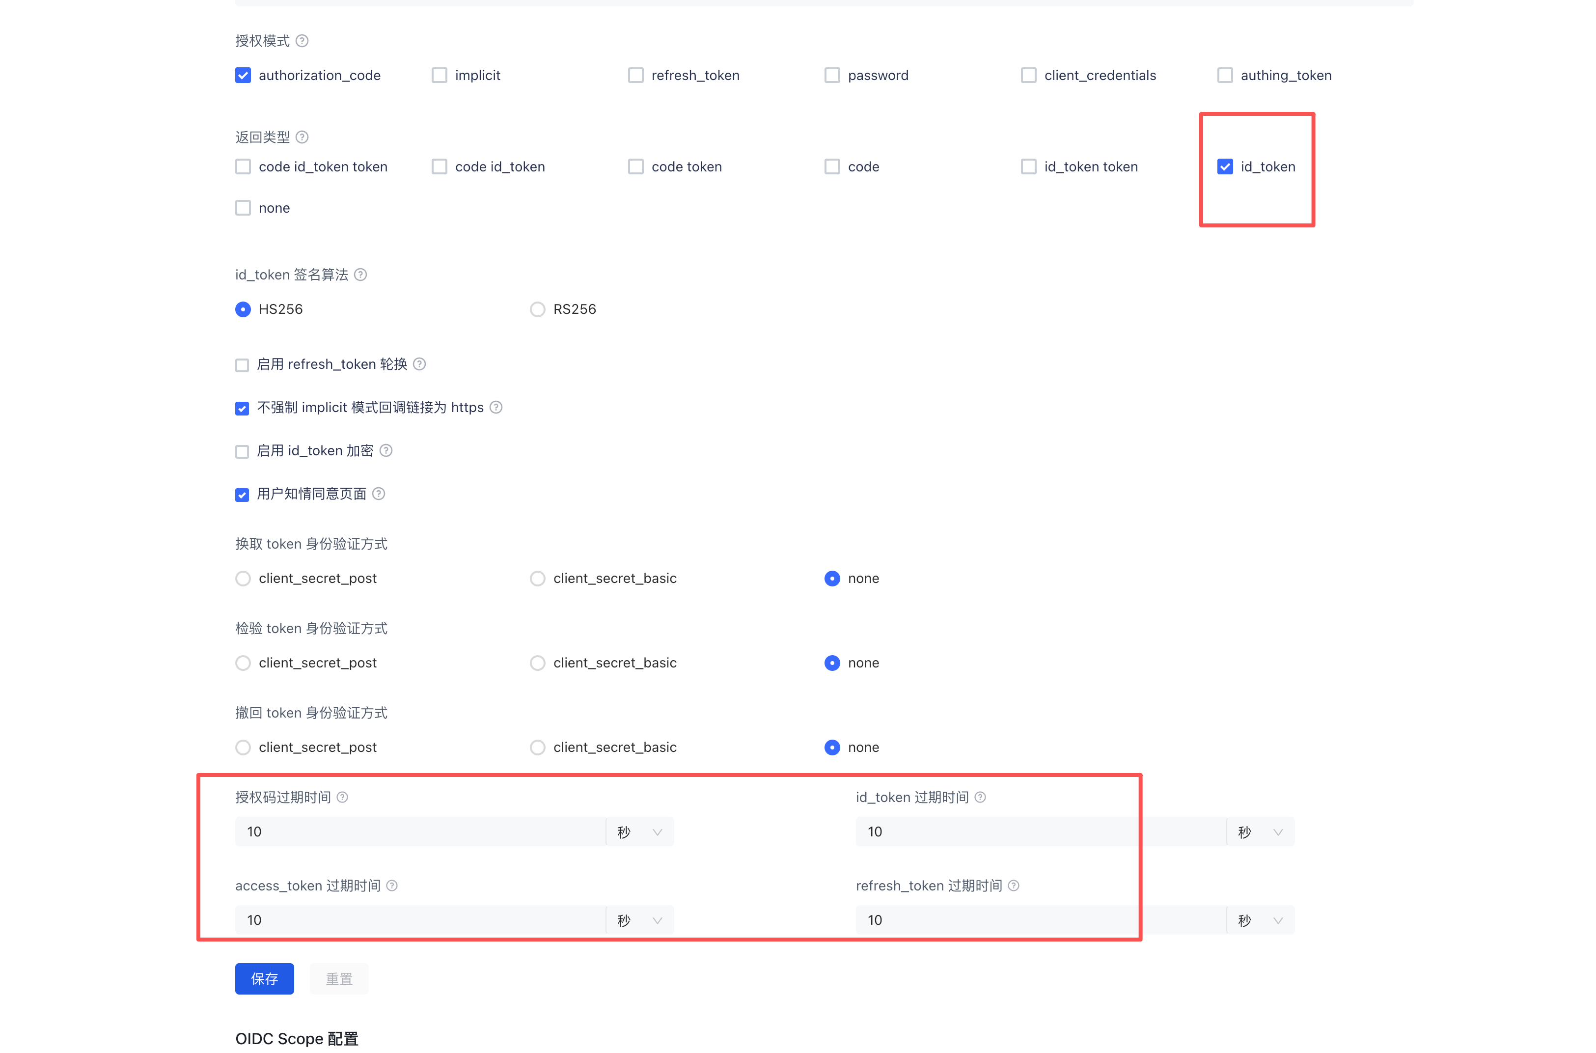Click help icon beside 启用 id_token 加密
The height and width of the screenshot is (1053, 1596).
[386, 450]
